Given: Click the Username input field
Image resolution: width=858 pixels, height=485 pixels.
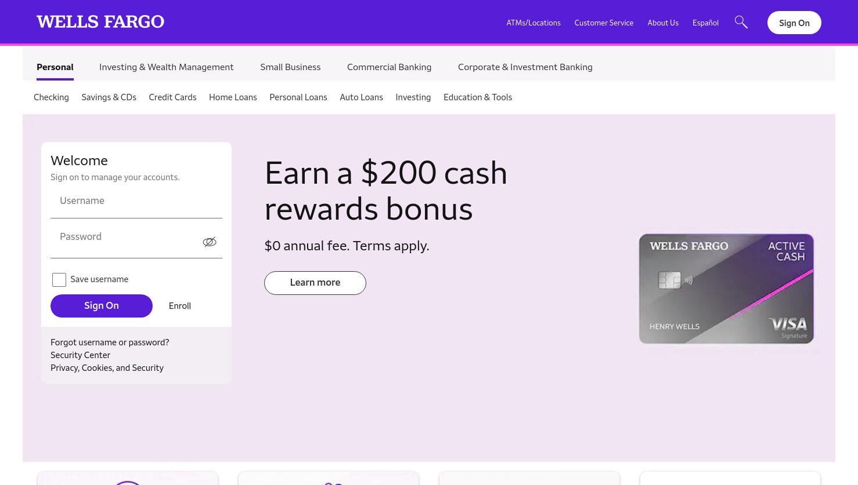Looking at the screenshot, I should pyautogui.click(x=136, y=203).
